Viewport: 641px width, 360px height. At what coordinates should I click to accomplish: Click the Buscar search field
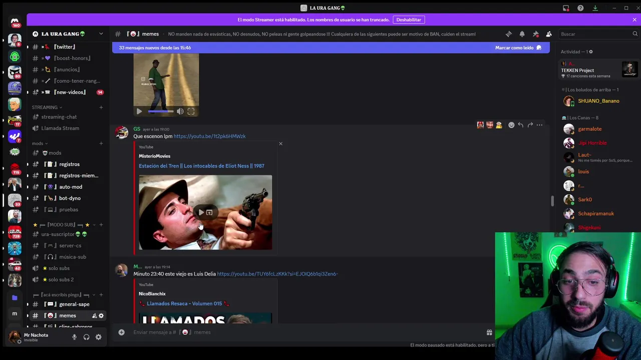click(598, 34)
